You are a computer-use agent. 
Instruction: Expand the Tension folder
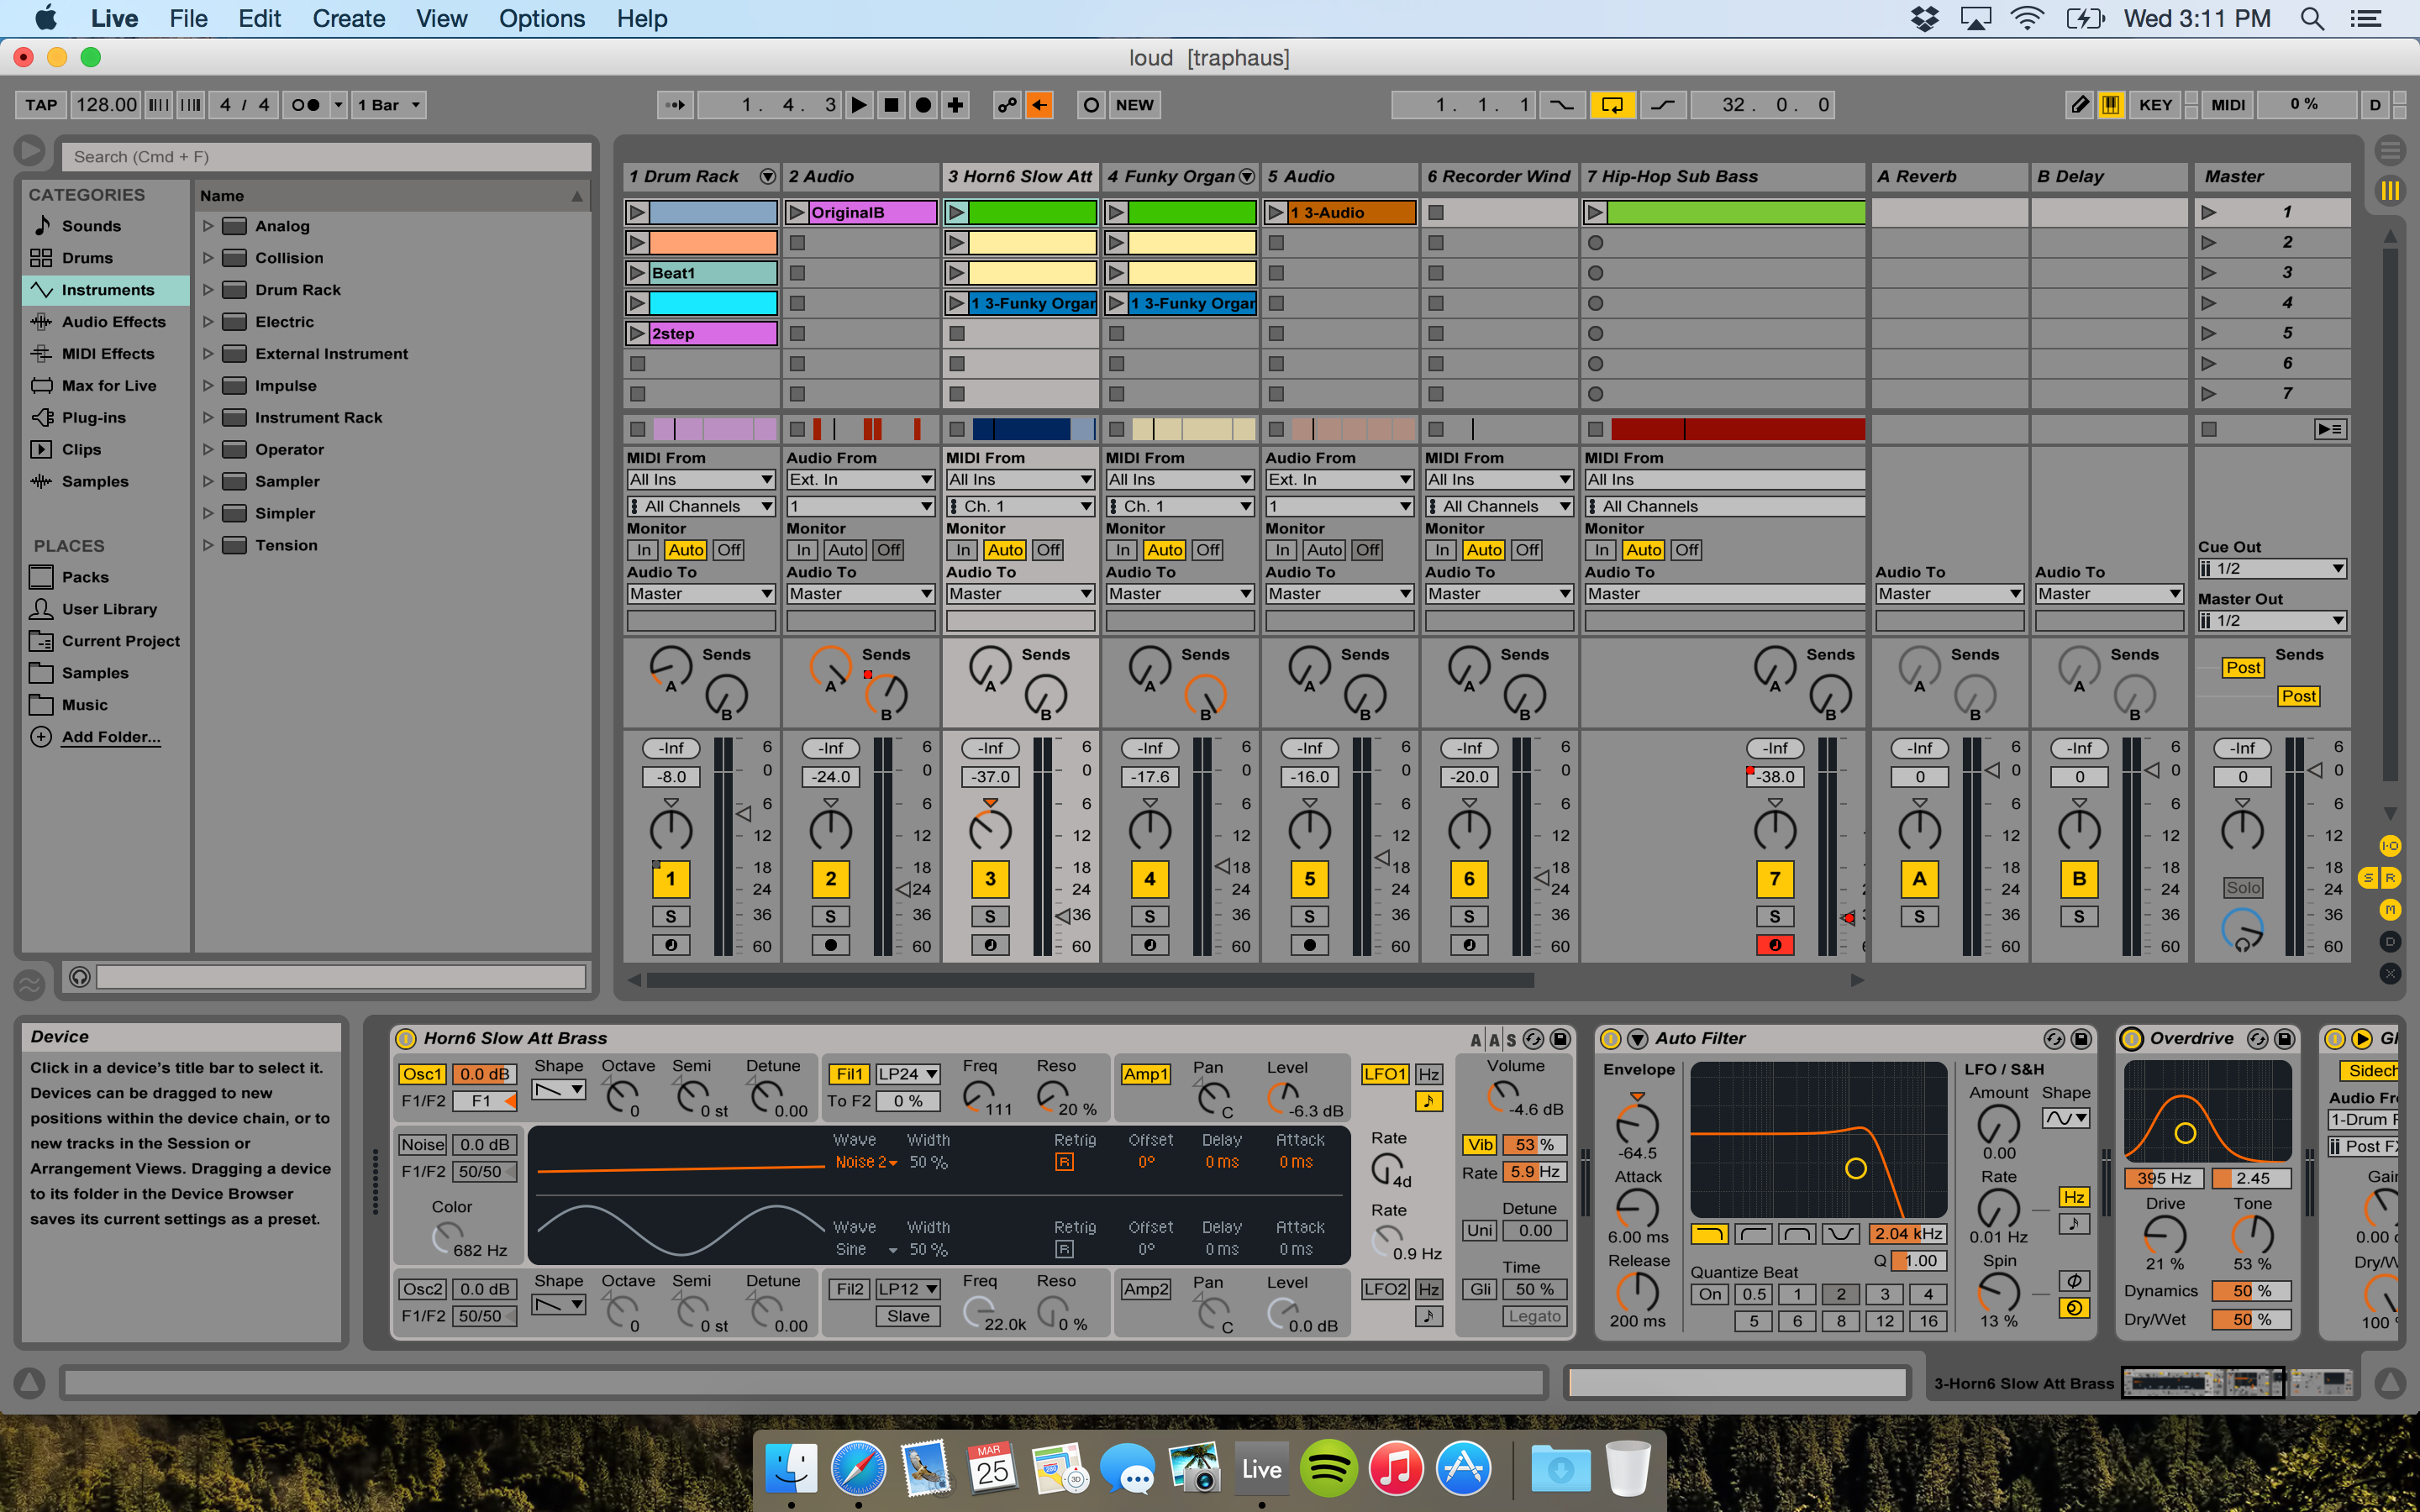pyautogui.click(x=208, y=545)
